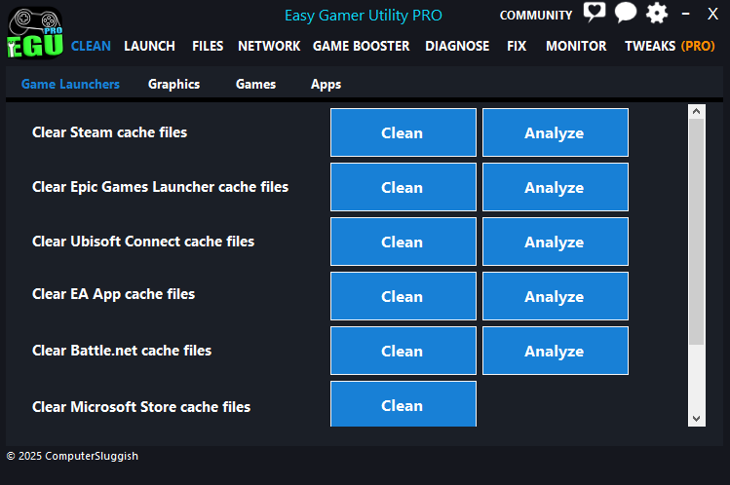Click the scrollbar up arrow
730x485 pixels.
(696, 113)
